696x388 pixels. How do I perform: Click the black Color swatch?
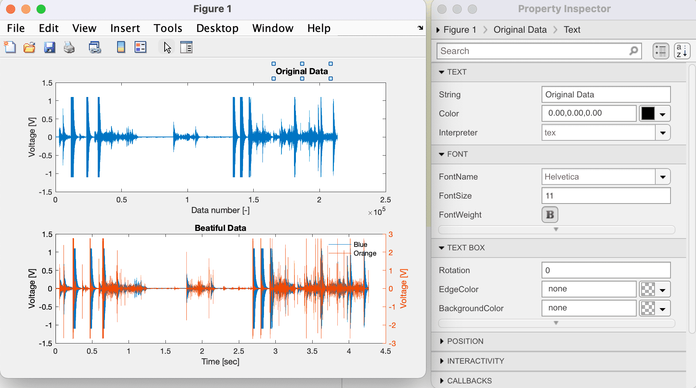(648, 113)
